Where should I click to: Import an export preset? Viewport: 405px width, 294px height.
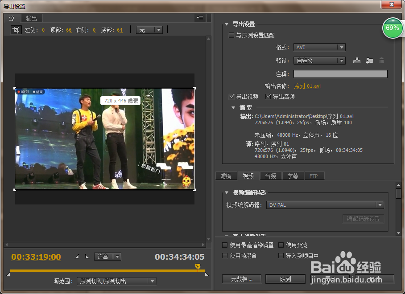click(x=369, y=61)
